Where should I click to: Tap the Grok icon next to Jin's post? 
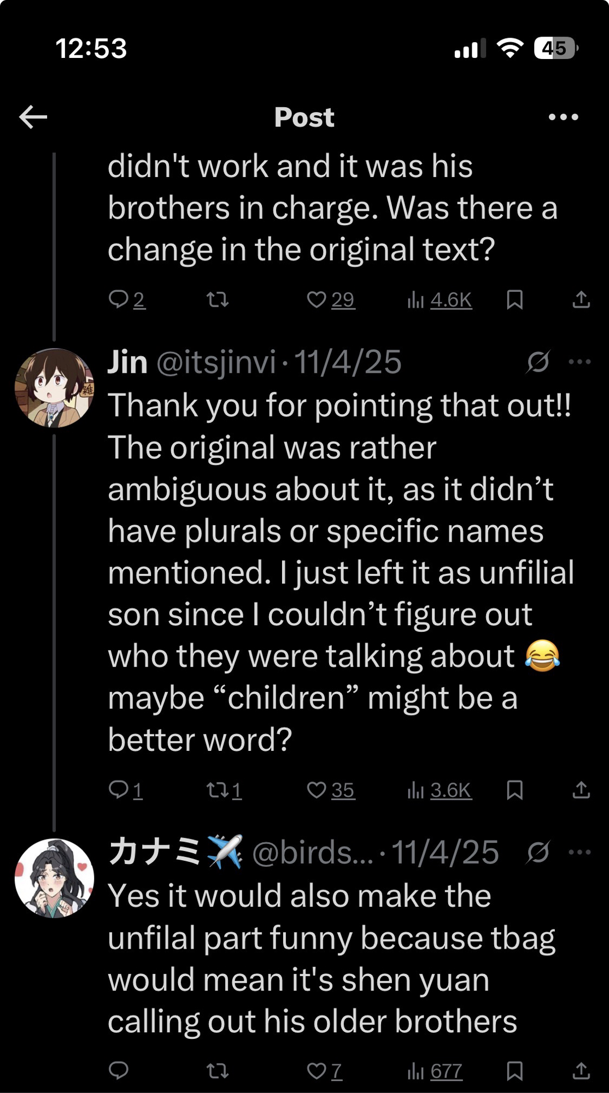[538, 362]
